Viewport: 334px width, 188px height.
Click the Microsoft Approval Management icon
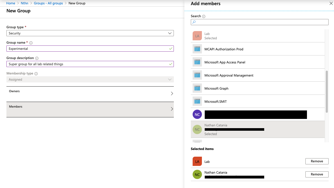click(197, 75)
